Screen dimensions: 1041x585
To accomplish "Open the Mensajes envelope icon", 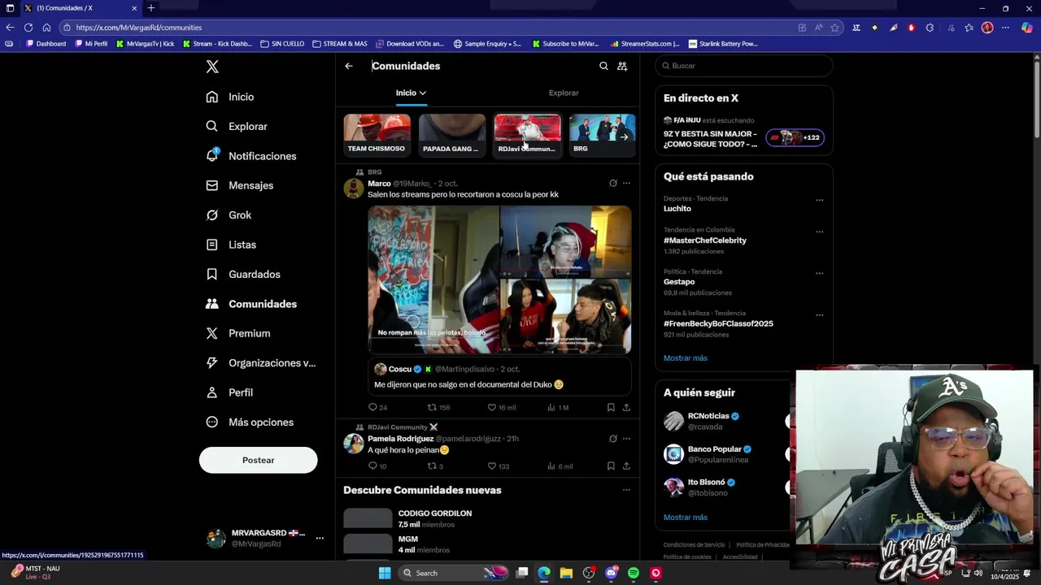I will point(212,185).
